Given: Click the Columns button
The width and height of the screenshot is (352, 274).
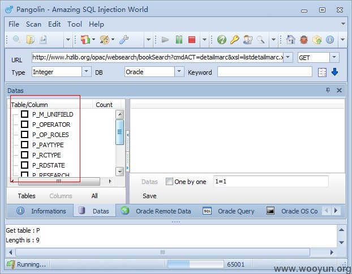Looking at the screenshot, I should pyautogui.click(x=61, y=196).
